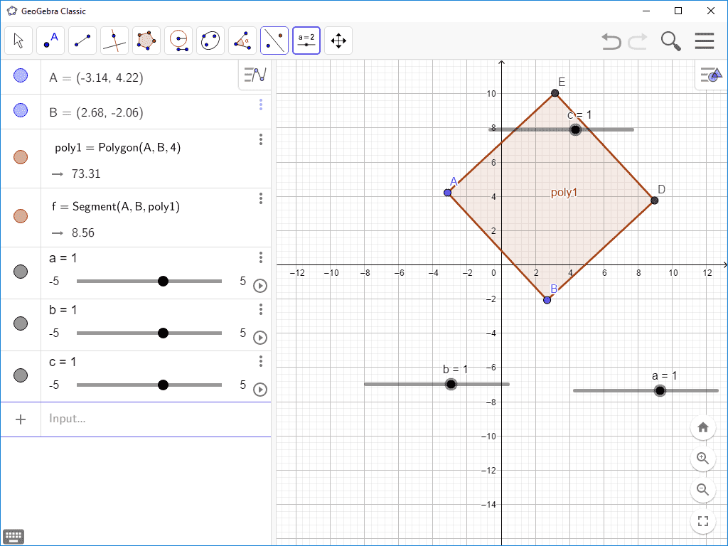Select the Ellipse conic tool
Image resolution: width=728 pixels, height=546 pixels.
(210, 41)
